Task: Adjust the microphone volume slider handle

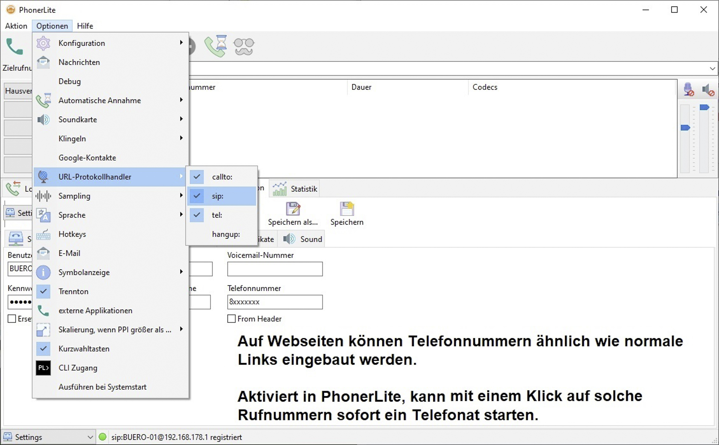Action: [685, 128]
